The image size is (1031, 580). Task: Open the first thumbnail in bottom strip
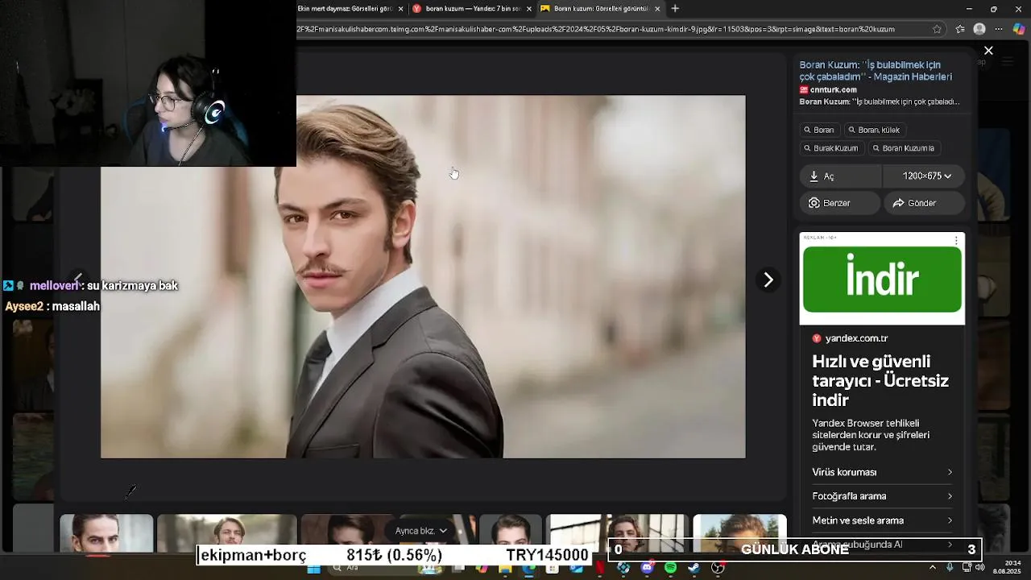tap(106, 533)
